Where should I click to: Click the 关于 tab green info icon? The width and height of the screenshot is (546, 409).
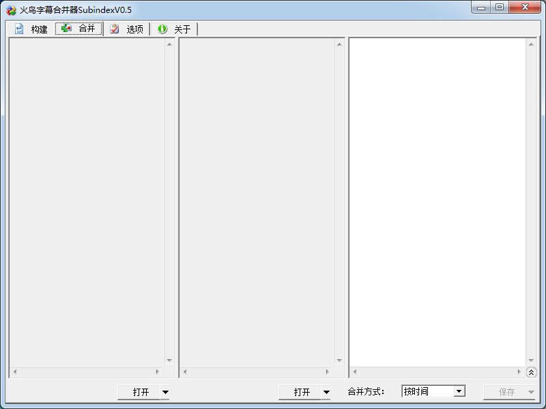click(x=162, y=29)
